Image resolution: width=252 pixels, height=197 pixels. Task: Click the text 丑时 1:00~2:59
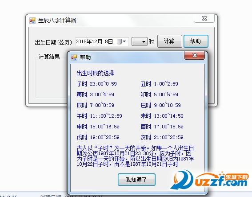pyautogui.click(x=159, y=84)
